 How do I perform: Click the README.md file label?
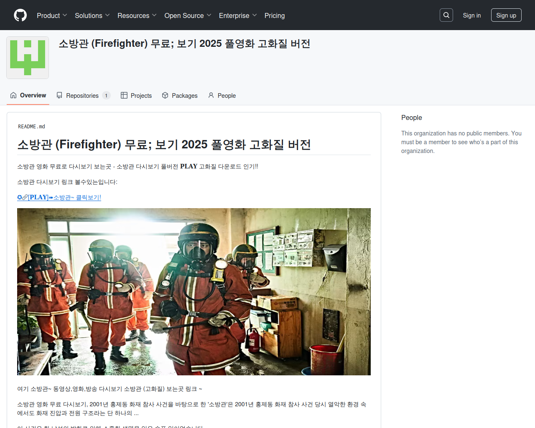31,127
